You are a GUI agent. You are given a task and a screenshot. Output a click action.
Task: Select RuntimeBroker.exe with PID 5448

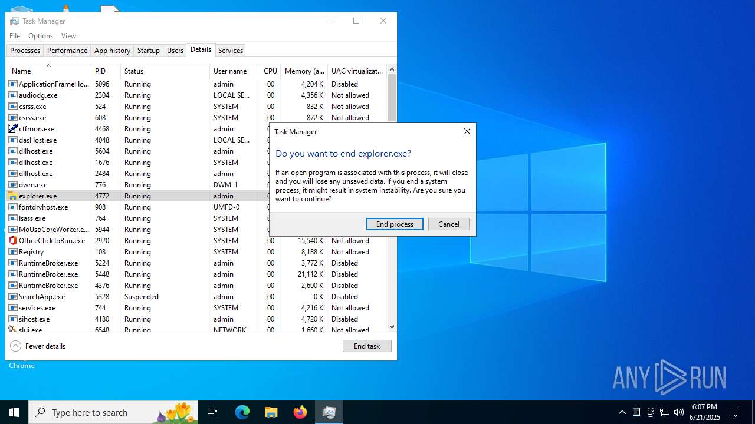(x=196, y=274)
